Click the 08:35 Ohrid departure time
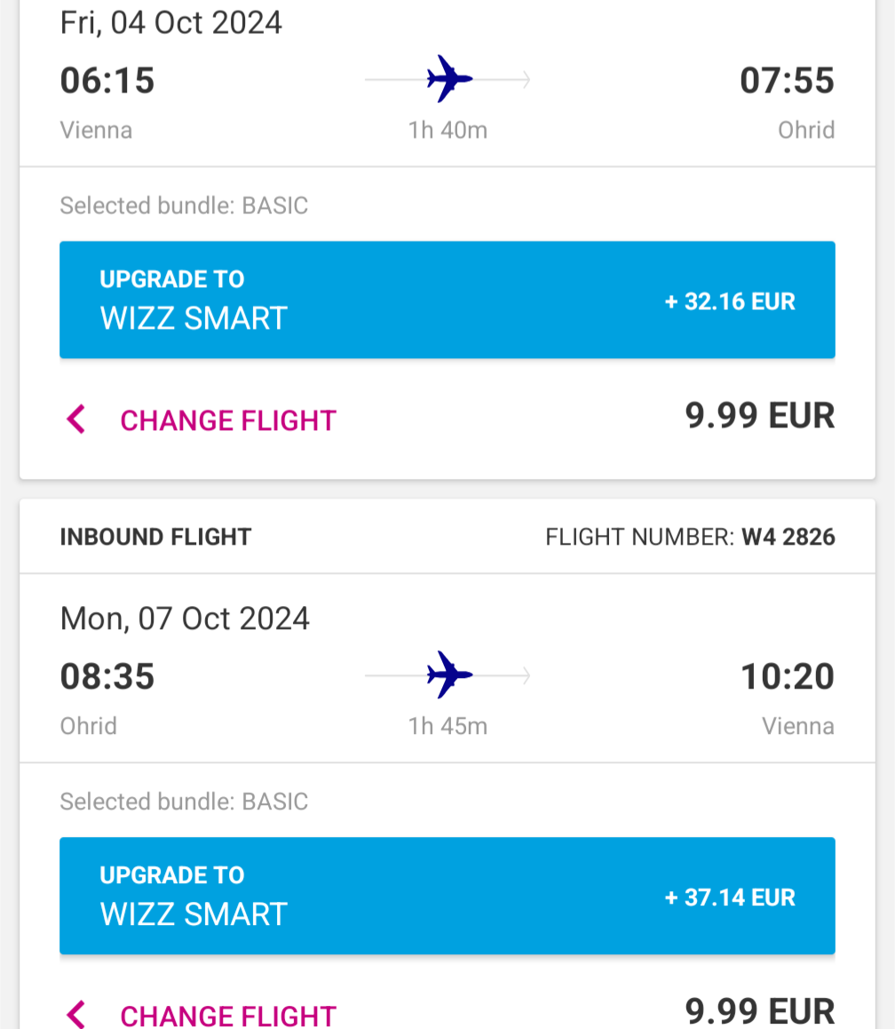895x1029 pixels. click(x=107, y=676)
